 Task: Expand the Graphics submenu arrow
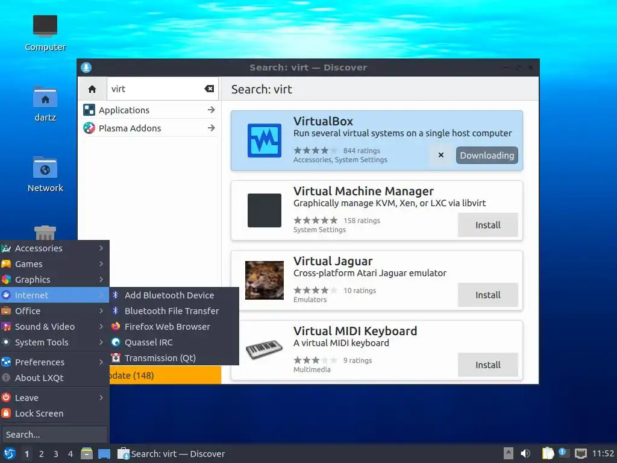(101, 280)
